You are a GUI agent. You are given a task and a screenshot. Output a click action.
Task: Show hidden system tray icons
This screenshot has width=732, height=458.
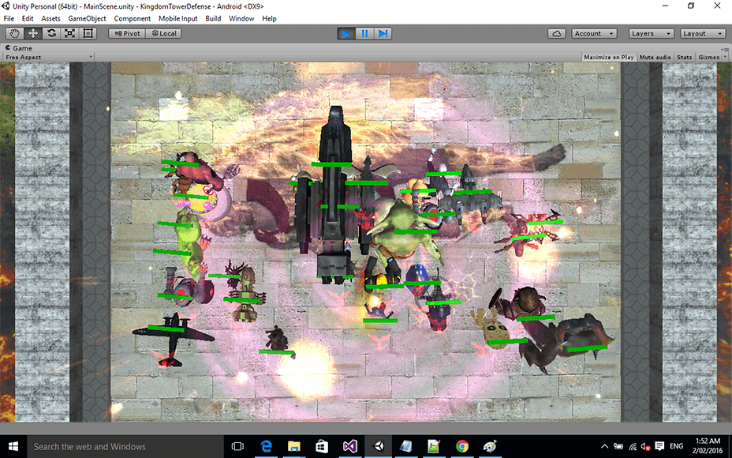pos(604,446)
